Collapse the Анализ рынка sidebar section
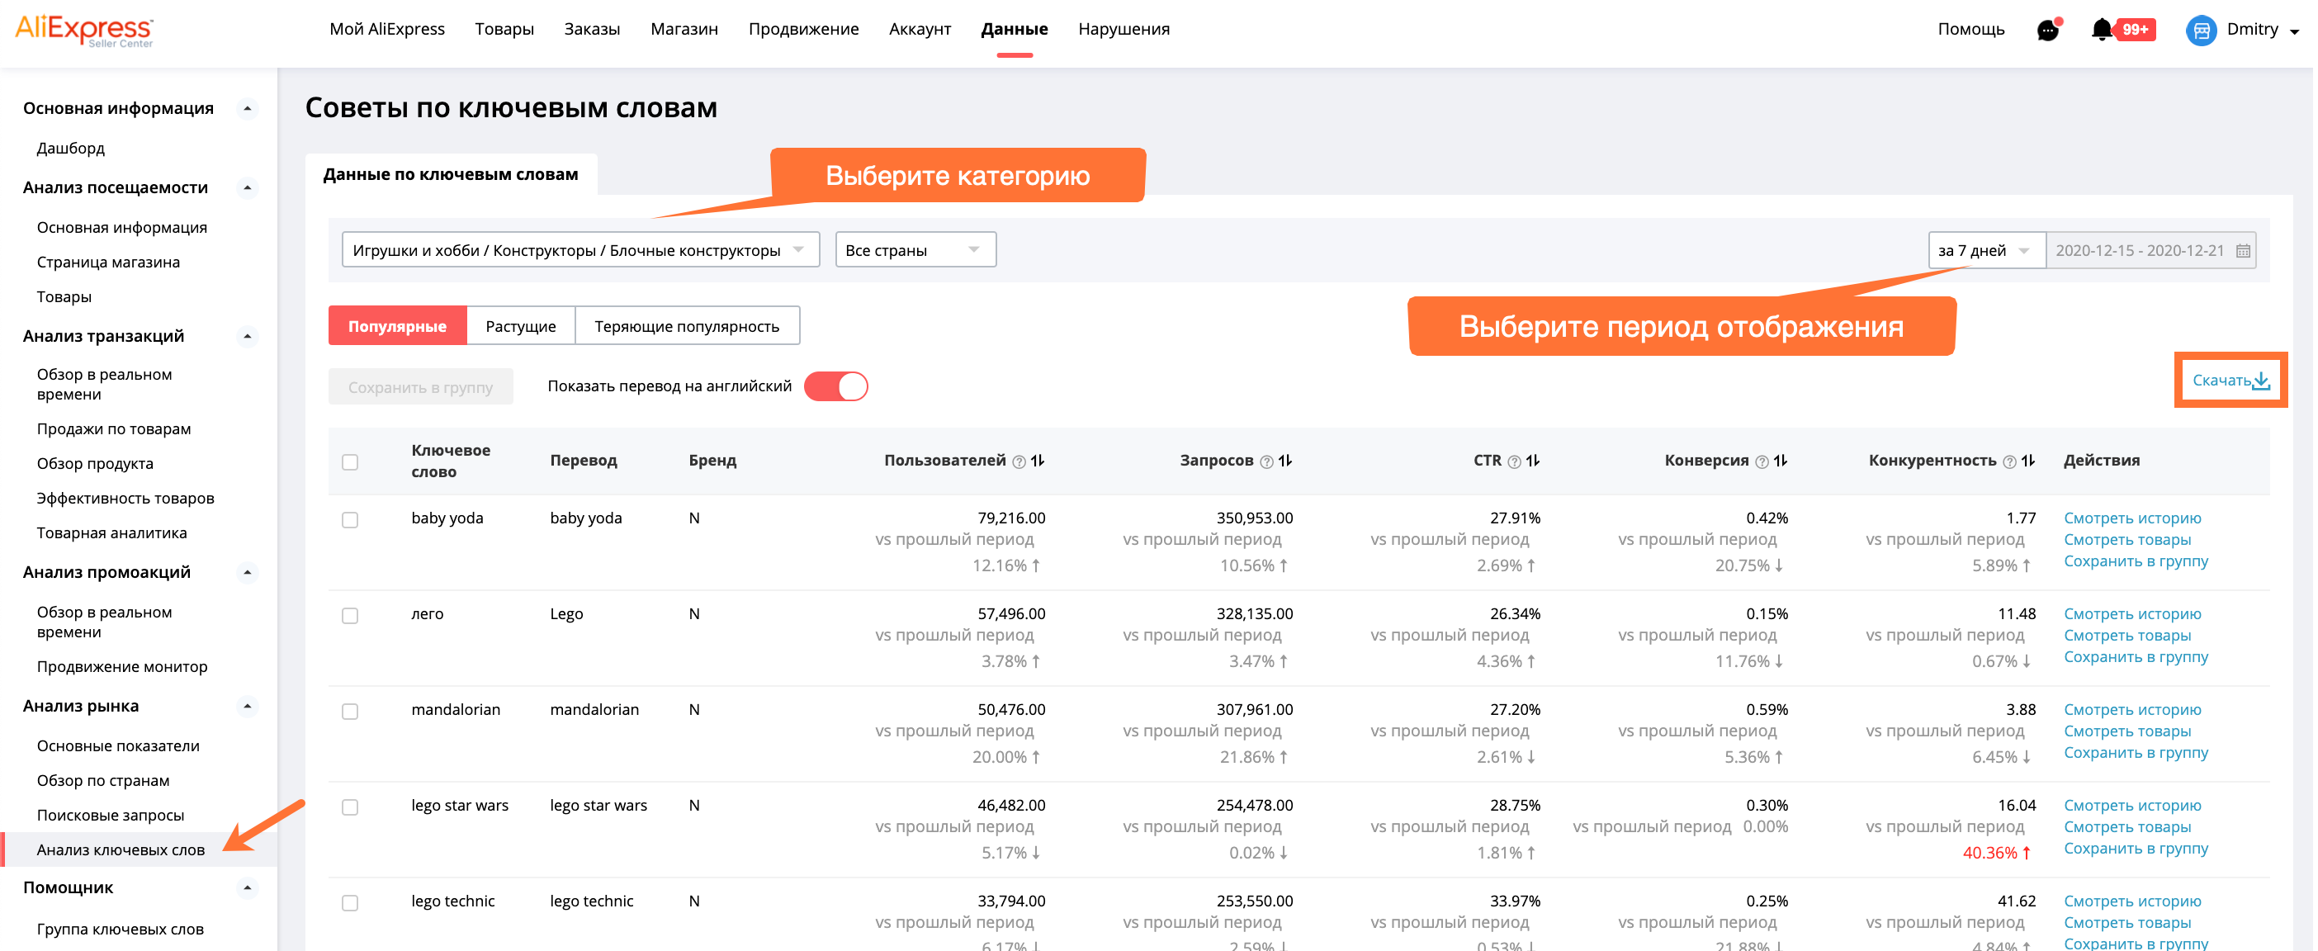2318x951 pixels. pyautogui.click(x=248, y=707)
